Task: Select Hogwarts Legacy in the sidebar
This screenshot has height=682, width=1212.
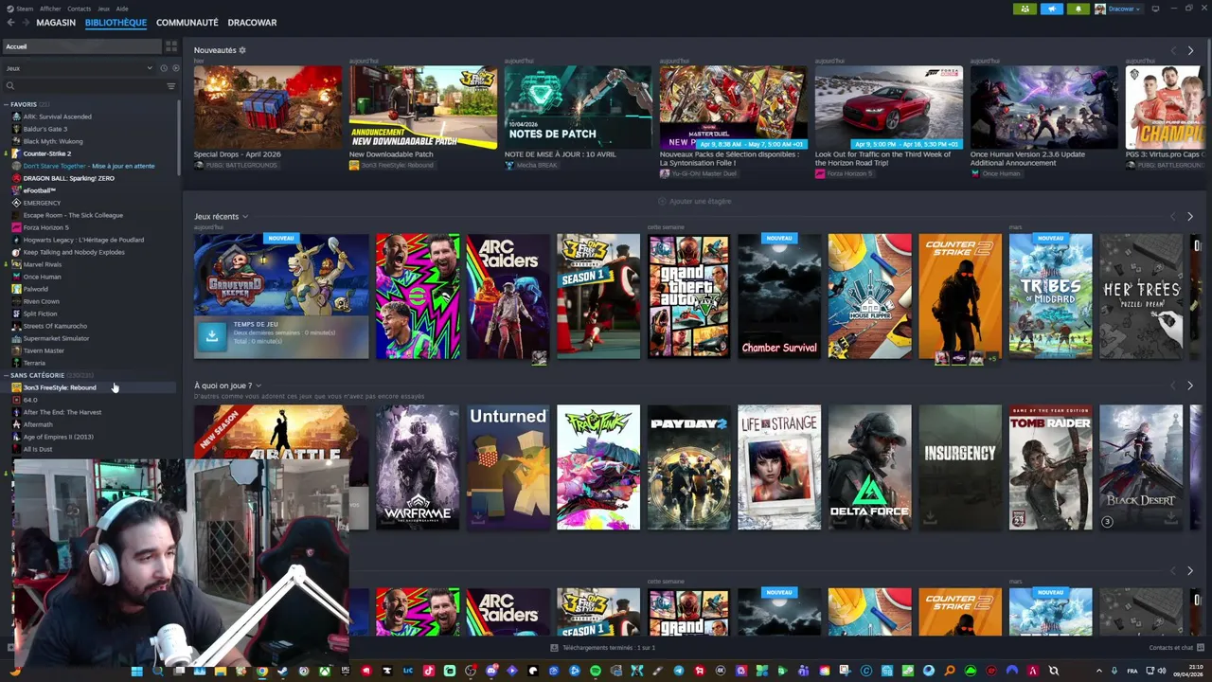Action: click(83, 240)
